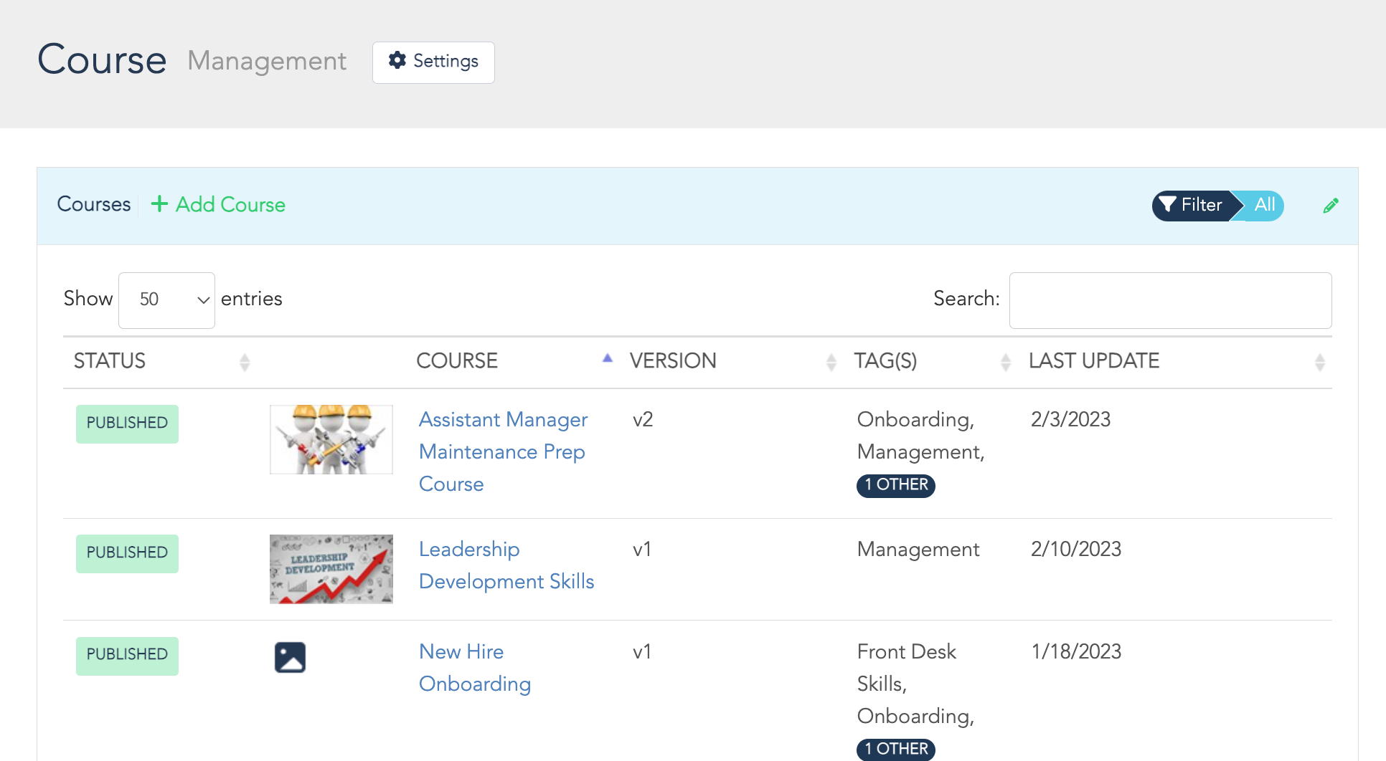Click the 1/18/2023 last update date
This screenshot has width=1386, height=761.
pyautogui.click(x=1076, y=652)
